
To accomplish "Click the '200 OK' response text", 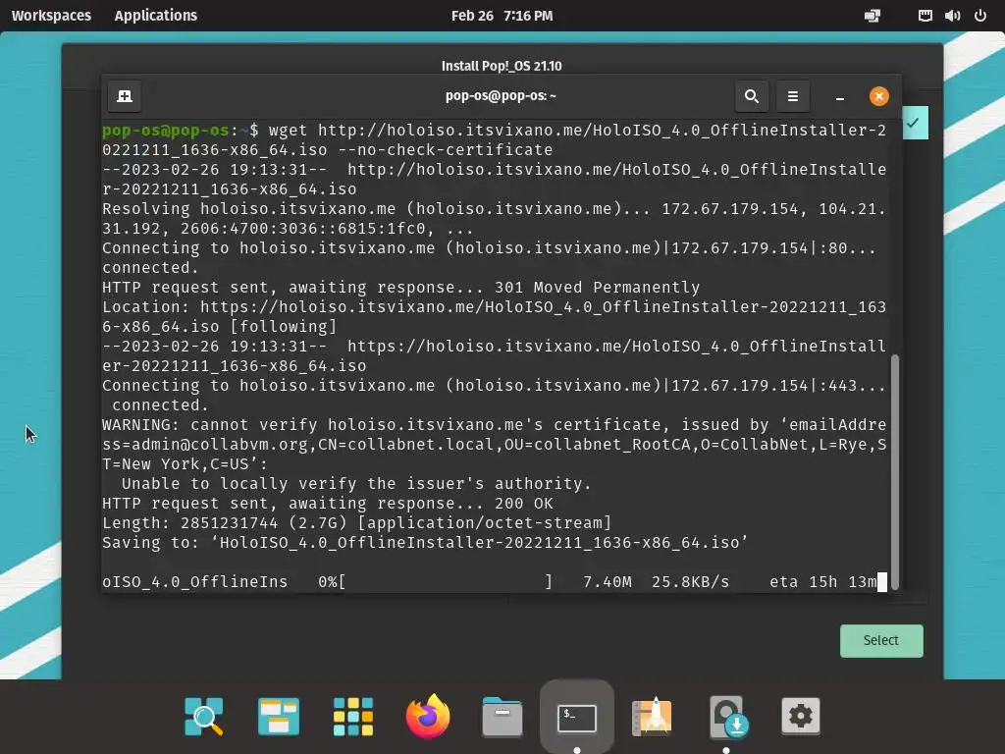I will tap(524, 504).
